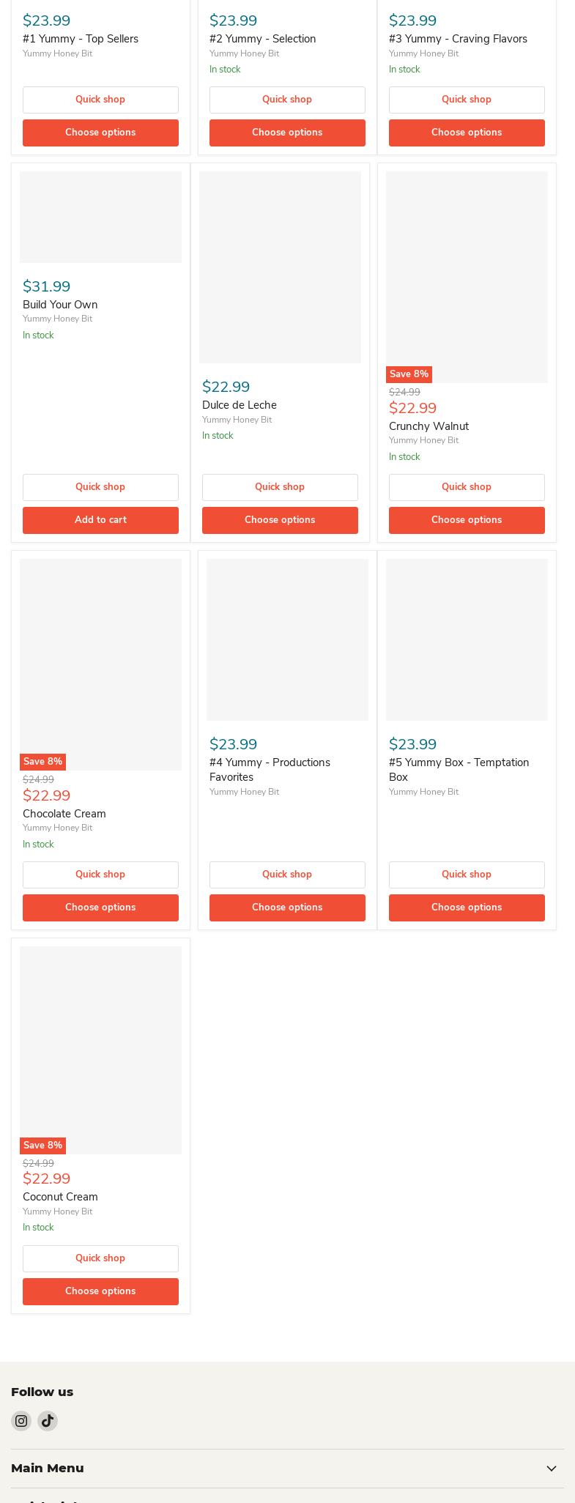Click the Dulce de Leche product image
Viewport: 575px width, 1503px height.
point(280,267)
